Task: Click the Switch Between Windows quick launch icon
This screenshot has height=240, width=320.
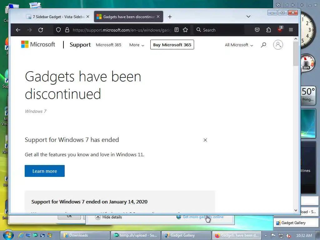Action: (42, 235)
